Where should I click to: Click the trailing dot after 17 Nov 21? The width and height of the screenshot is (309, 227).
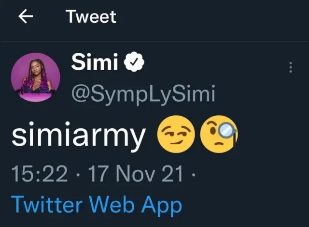193,174
